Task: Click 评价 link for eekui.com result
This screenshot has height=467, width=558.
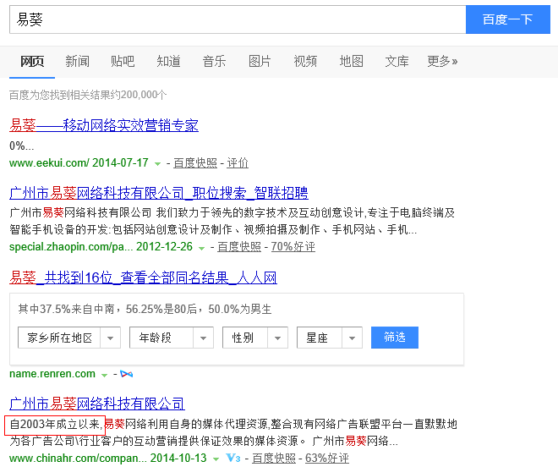Action: point(238,163)
